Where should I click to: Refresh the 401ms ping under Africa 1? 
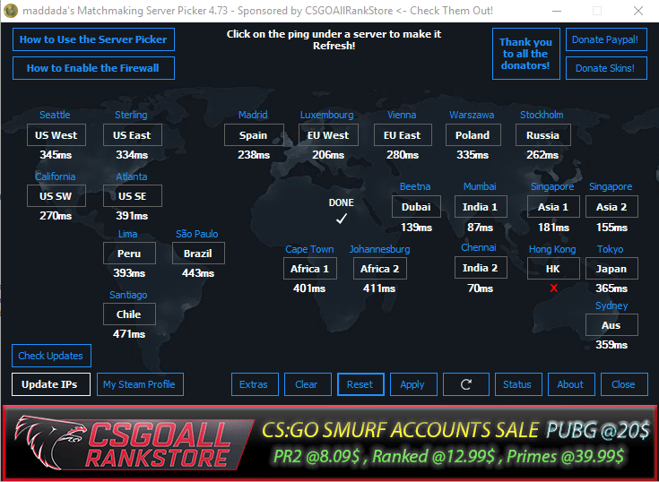(309, 288)
